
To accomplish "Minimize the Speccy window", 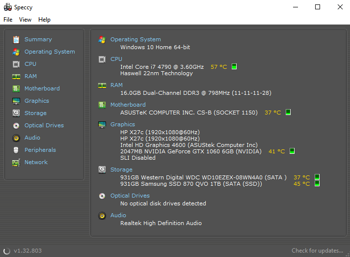I will tap(296, 7).
